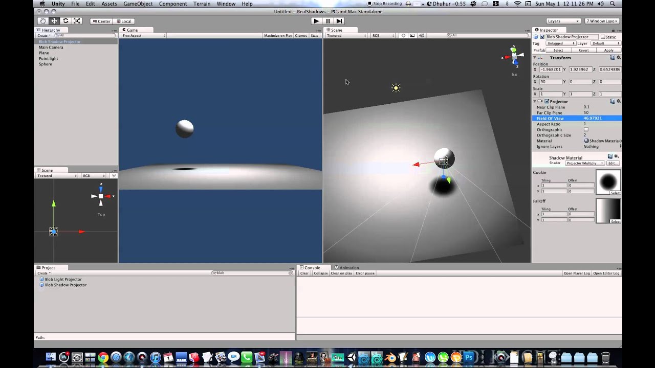
Task: Click the Cookie texture thumbnail
Action: (608, 181)
